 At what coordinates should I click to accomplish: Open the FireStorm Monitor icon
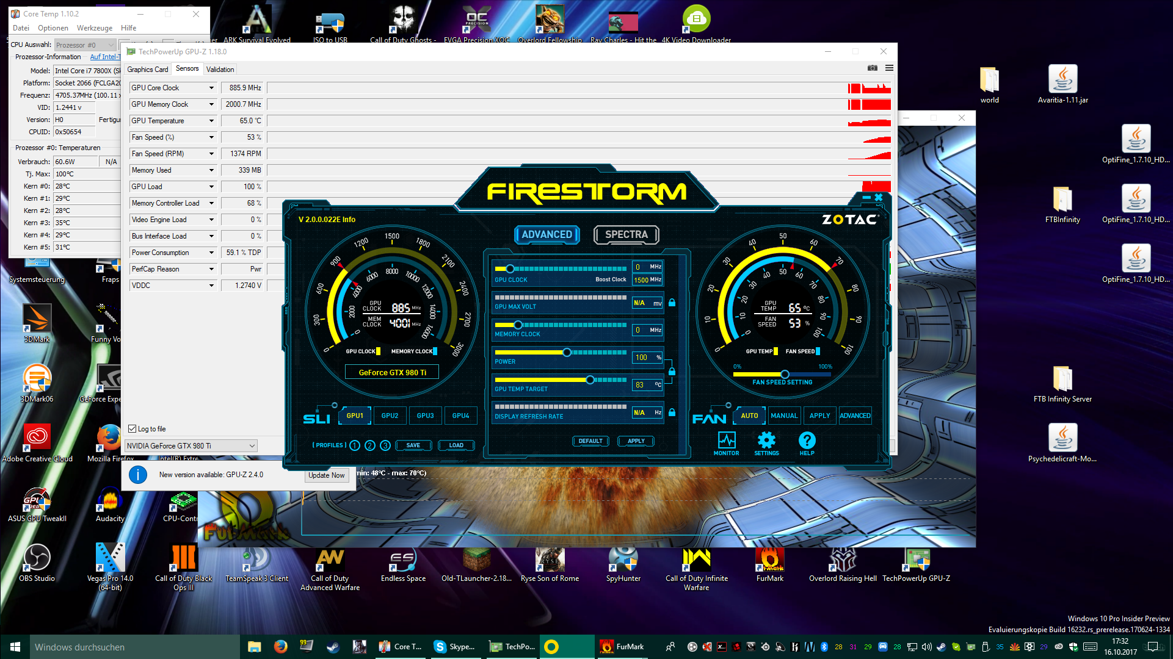click(x=727, y=441)
